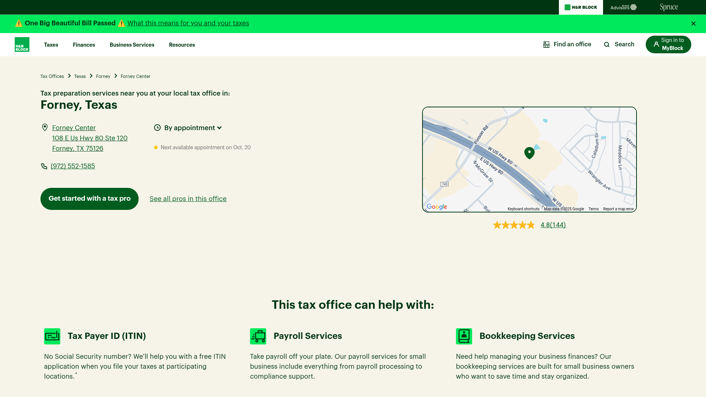The height and width of the screenshot is (397, 706).
Task: Open the Business Services menu
Action: [x=132, y=45]
